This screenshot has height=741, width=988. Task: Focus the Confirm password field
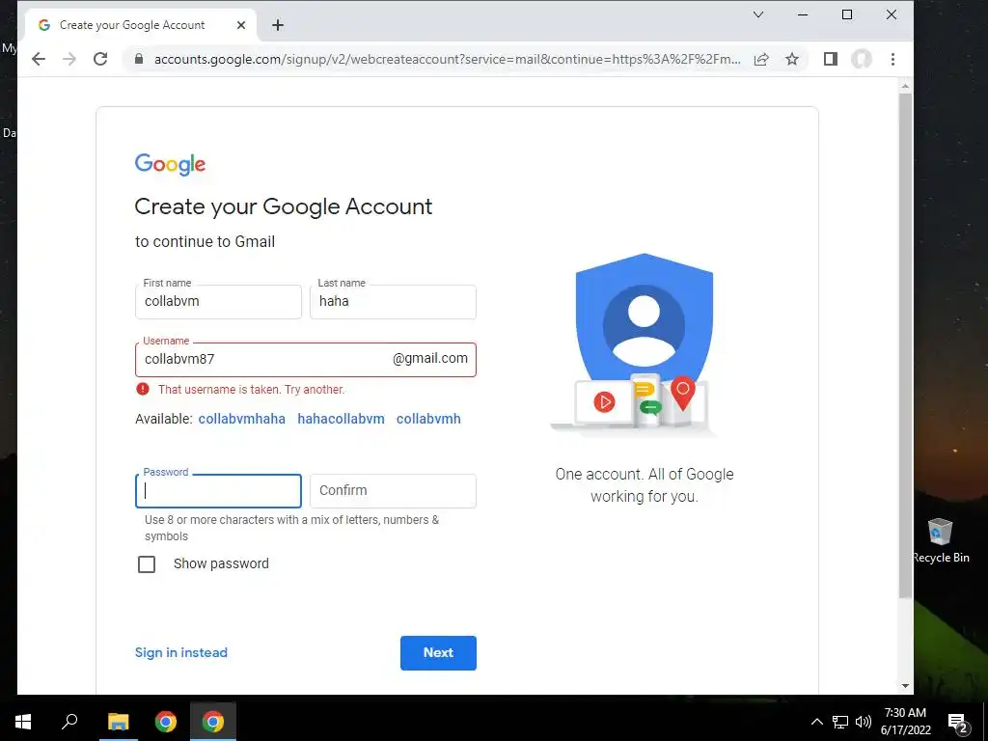pos(394,491)
